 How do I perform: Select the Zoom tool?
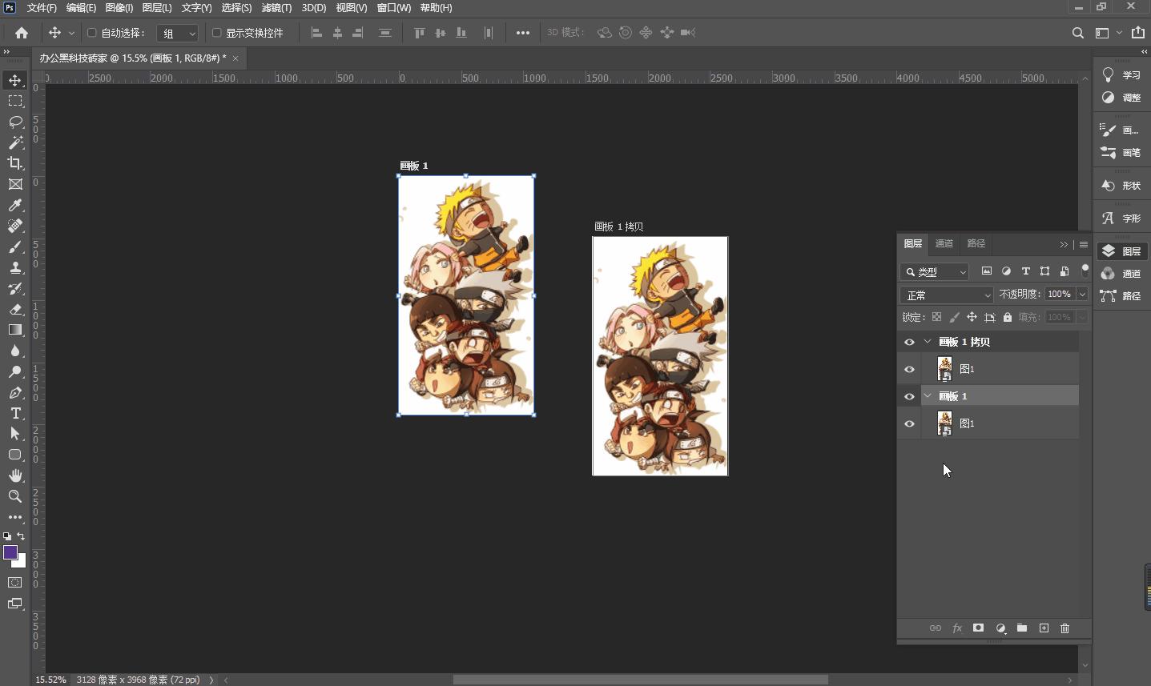pyautogui.click(x=15, y=496)
